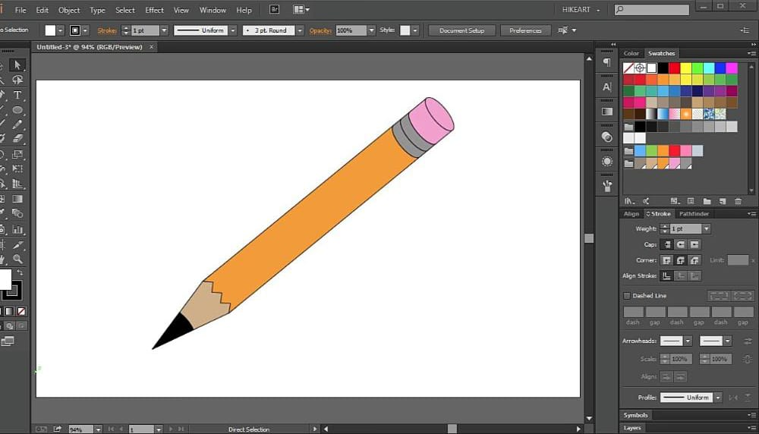Select the Type tool
This screenshot has height=434, width=759.
(17, 95)
